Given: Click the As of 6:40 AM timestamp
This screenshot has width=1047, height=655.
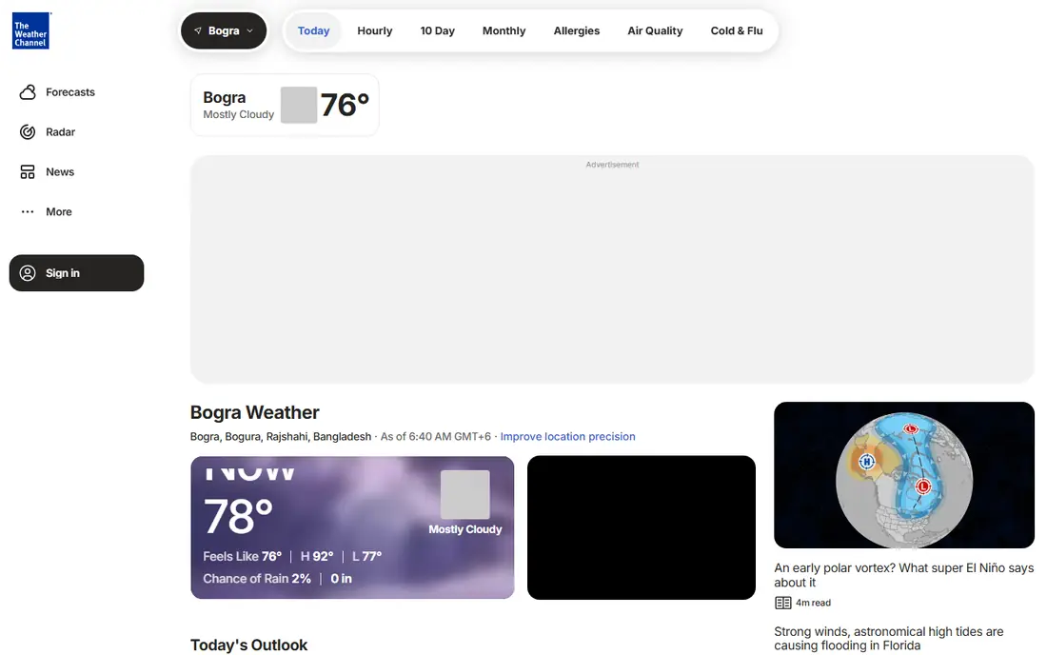Looking at the screenshot, I should coord(435,437).
